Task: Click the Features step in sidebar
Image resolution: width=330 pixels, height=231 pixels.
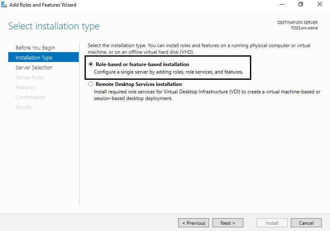Action: [x=25, y=87]
